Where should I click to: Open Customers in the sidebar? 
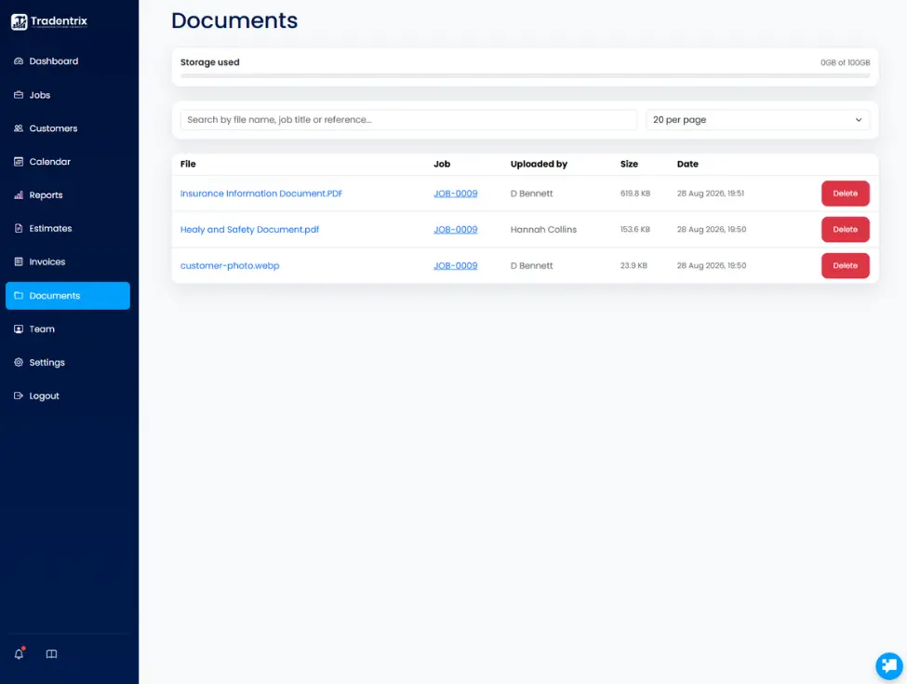[68, 127]
